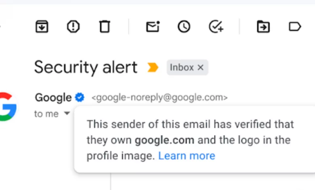Open the Learn more link

pyautogui.click(x=187, y=156)
